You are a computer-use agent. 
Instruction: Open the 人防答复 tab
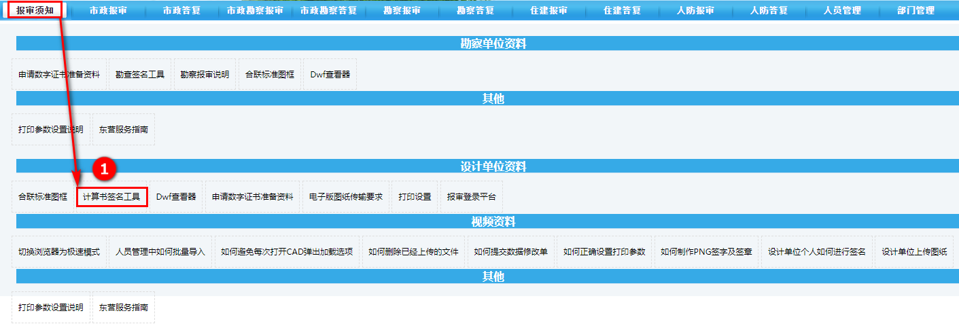pyautogui.click(x=769, y=10)
